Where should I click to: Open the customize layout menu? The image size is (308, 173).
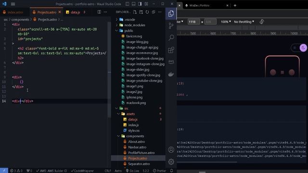tap(146, 4)
